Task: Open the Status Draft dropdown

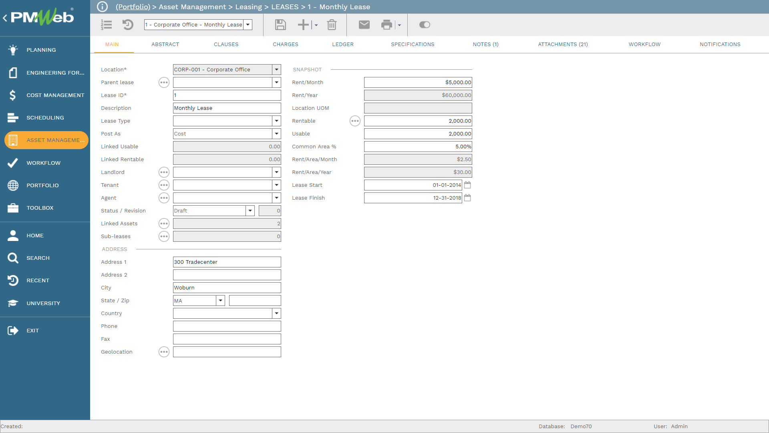Action: point(250,210)
